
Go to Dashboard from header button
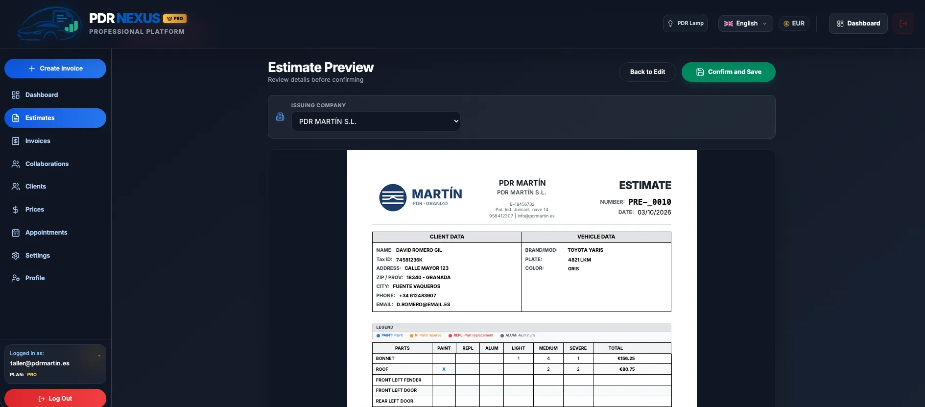pos(858,24)
